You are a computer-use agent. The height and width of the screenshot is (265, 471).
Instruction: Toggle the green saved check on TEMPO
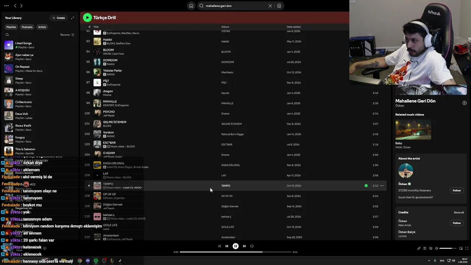tap(366, 186)
